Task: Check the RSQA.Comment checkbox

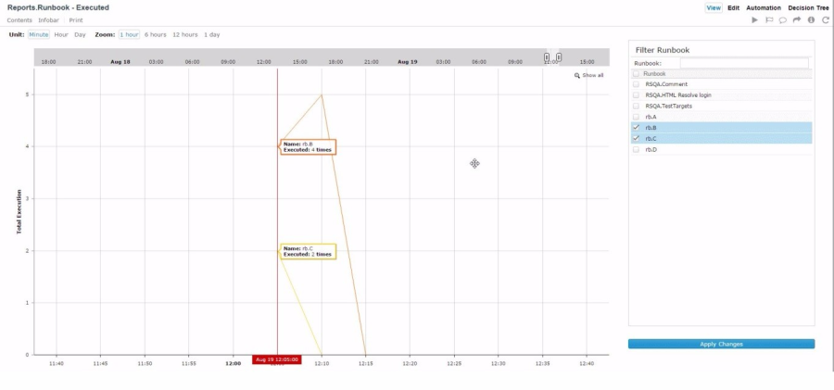Action: click(x=636, y=84)
